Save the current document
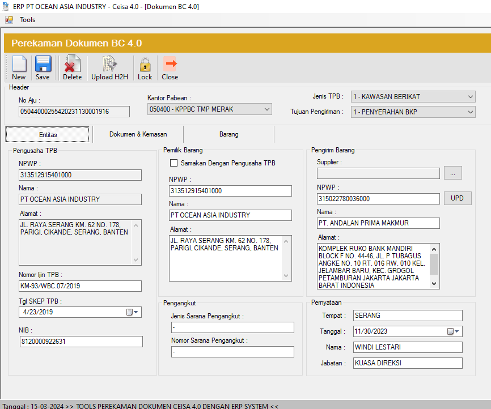The height and width of the screenshot is (409, 491). tap(43, 67)
